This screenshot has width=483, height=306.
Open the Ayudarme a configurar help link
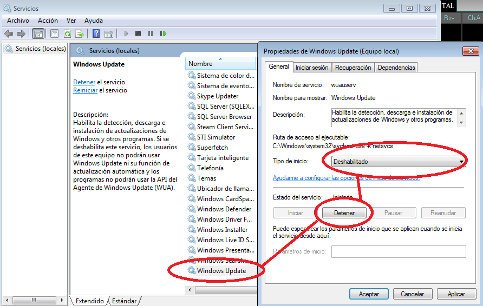(346, 178)
